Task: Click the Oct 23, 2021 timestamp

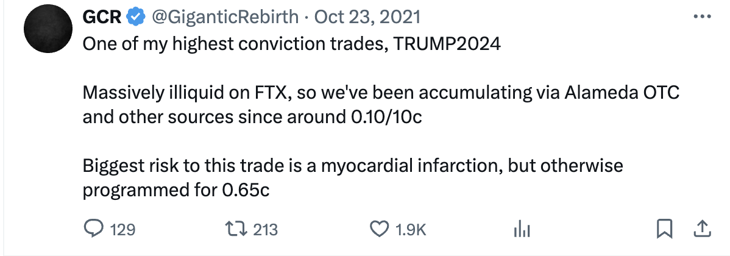Action: click(367, 17)
